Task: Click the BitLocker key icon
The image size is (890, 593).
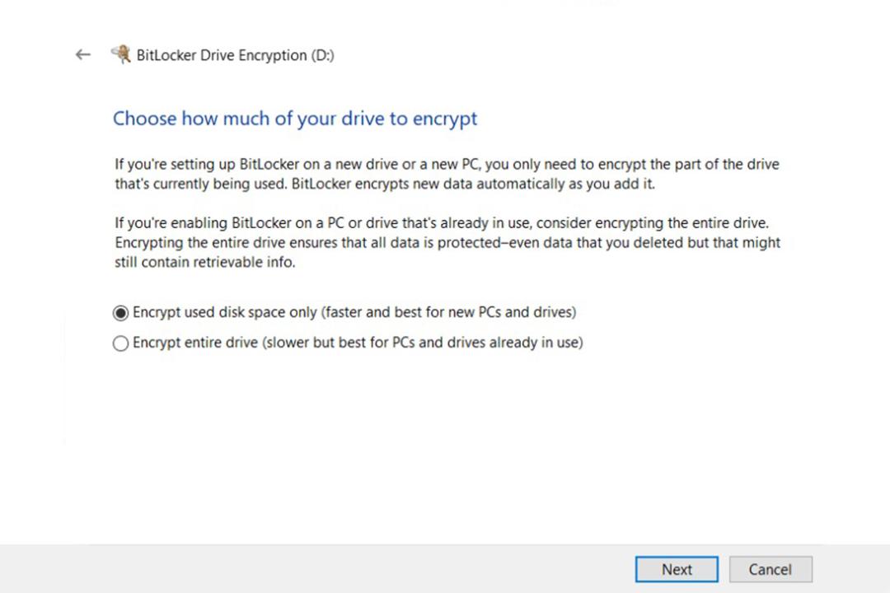Action: point(121,54)
